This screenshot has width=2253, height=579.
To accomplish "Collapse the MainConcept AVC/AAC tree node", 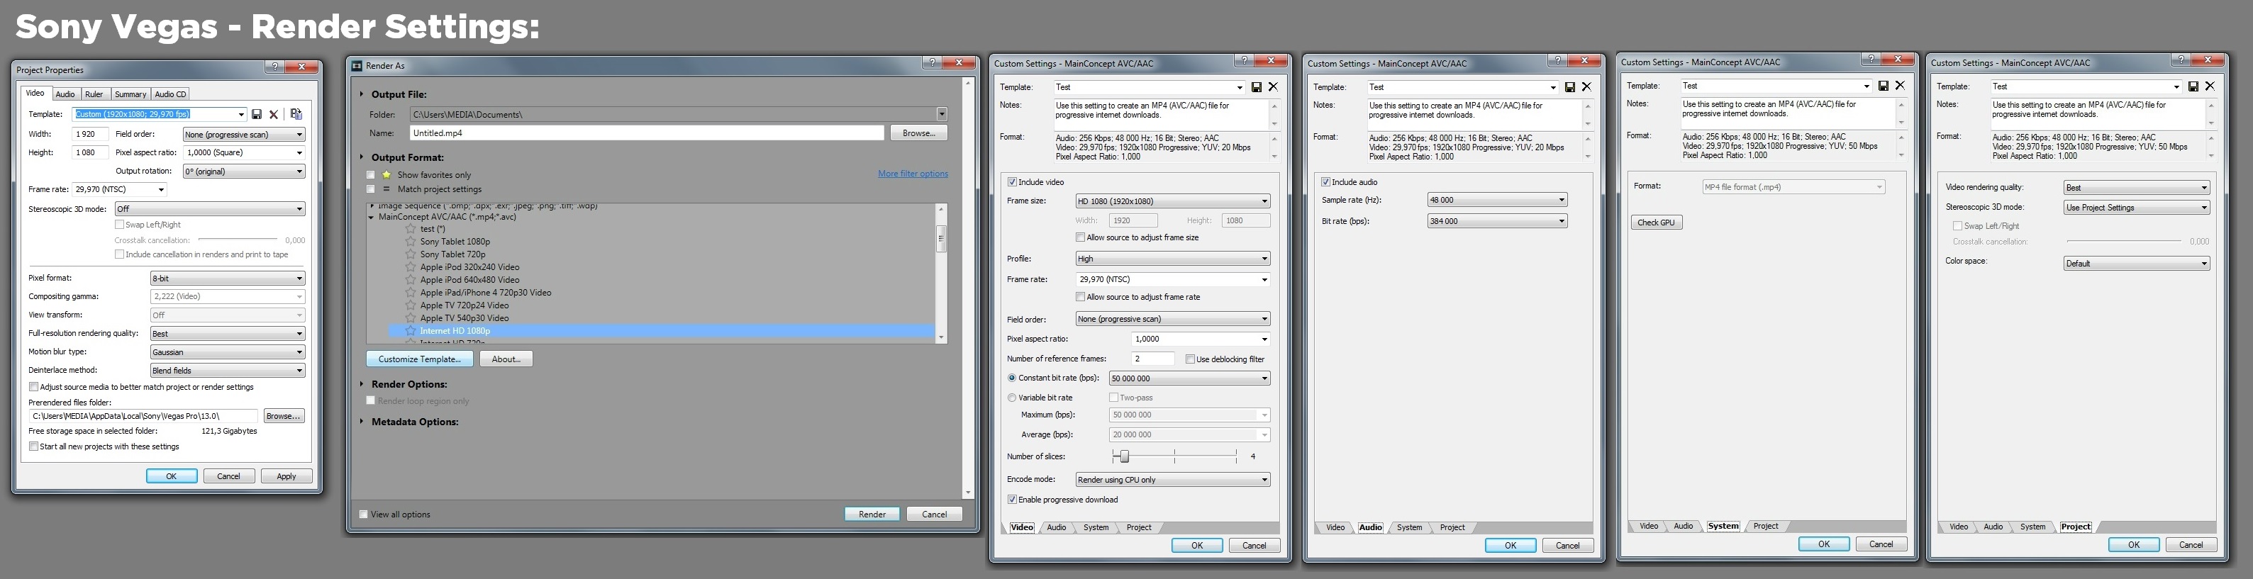I will [372, 217].
